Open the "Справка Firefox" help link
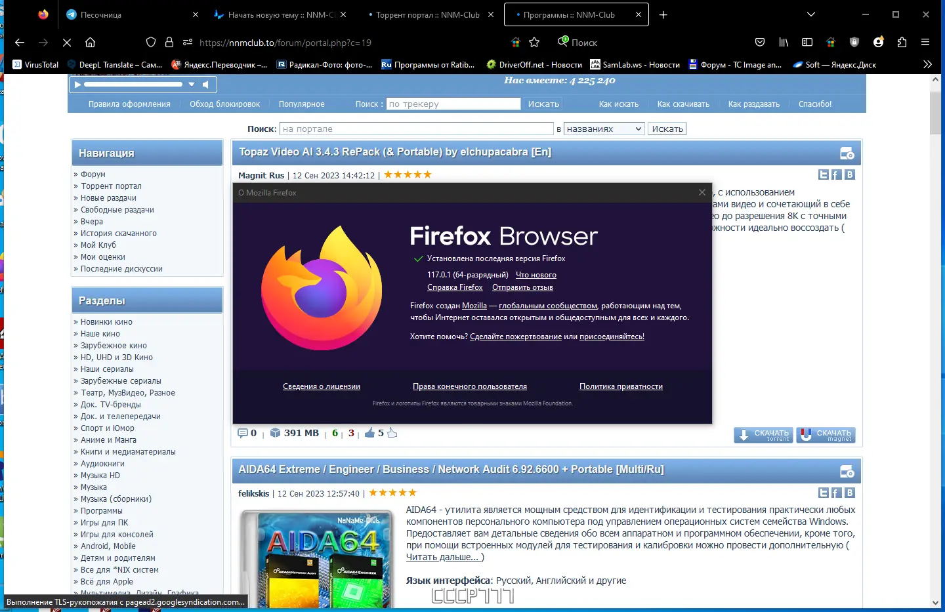The image size is (945, 612). (455, 287)
